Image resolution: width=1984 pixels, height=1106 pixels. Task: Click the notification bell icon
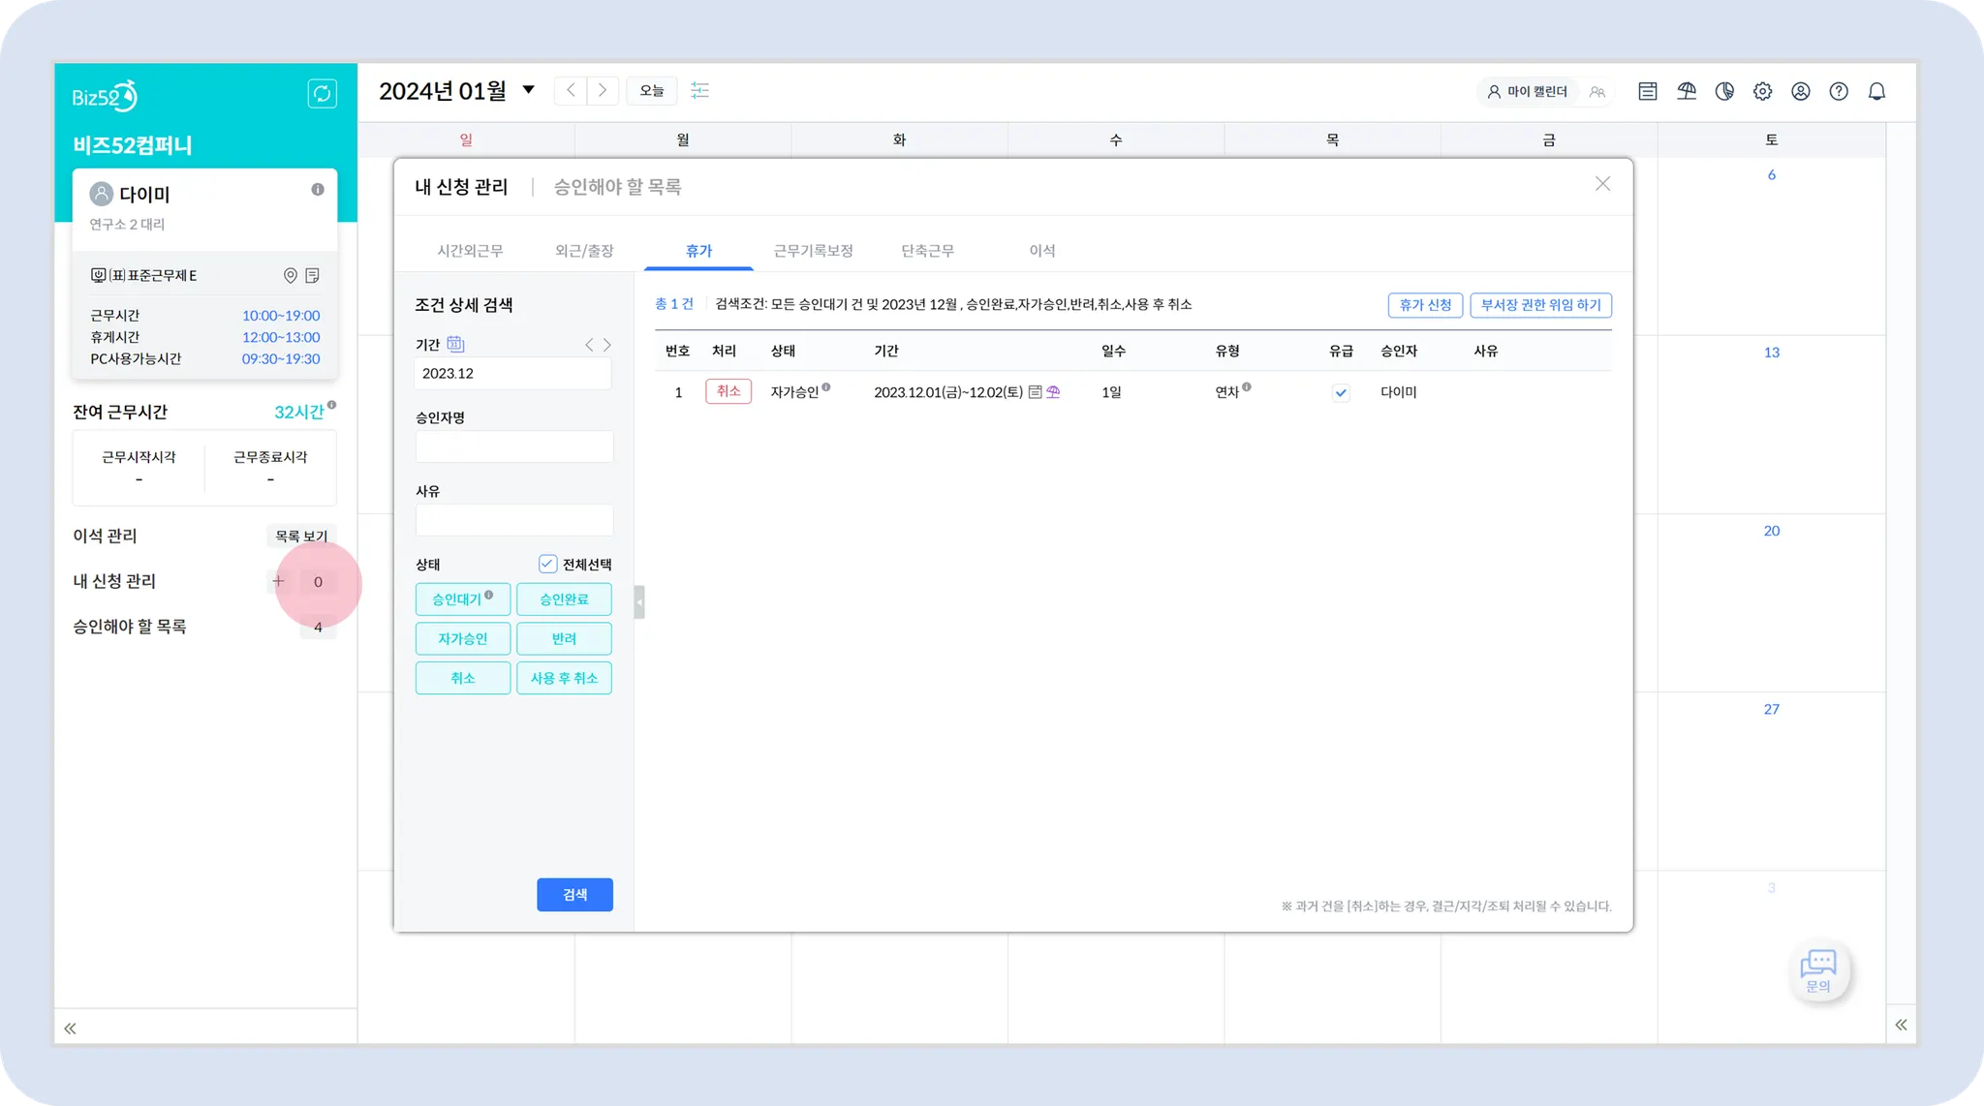[x=1876, y=91]
